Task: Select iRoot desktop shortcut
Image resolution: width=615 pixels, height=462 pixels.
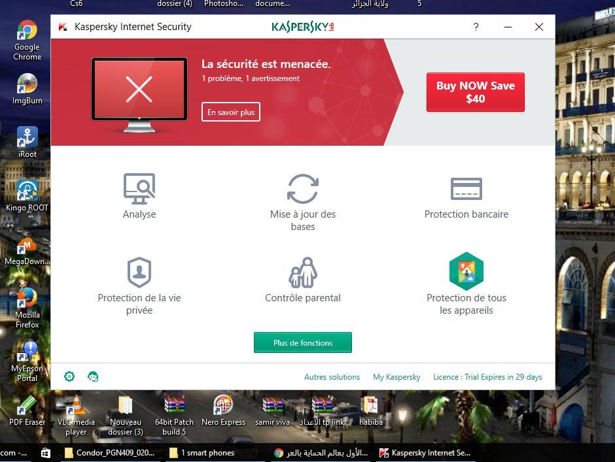Action: (x=27, y=142)
